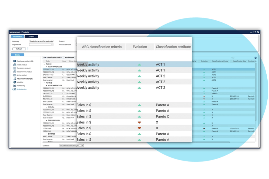Open Catalogue product (39) link
269x179 pixels.
(x=25, y=61)
